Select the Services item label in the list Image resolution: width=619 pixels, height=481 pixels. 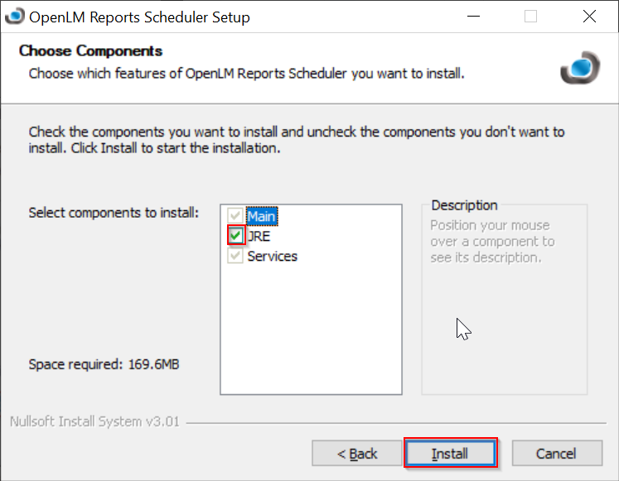coord(273,256)
